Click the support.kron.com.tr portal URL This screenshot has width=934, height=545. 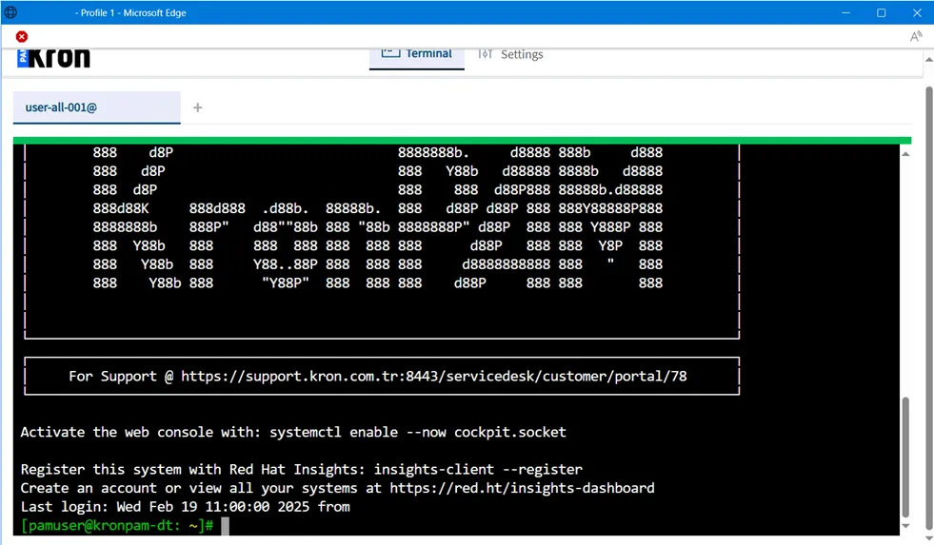pyautogui.click(x=433, y=376)
